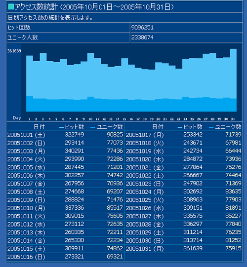Image resolution: width=247 pixels, height=267 pixels.
Task: Click the 日付 header in left table
Action: [39, 127]
